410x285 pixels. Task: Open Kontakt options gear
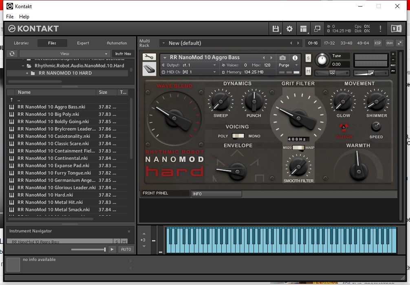[x=289, y=29]
